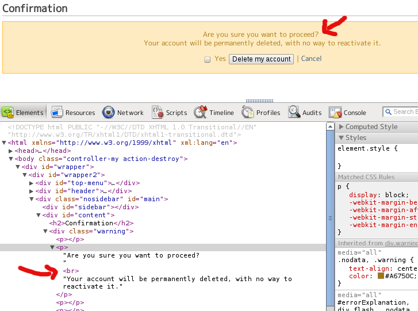Image resolution: width=418 pixels, height=311 pixels.
Task: Open the Audits panel icon
Action: [294, 112]
